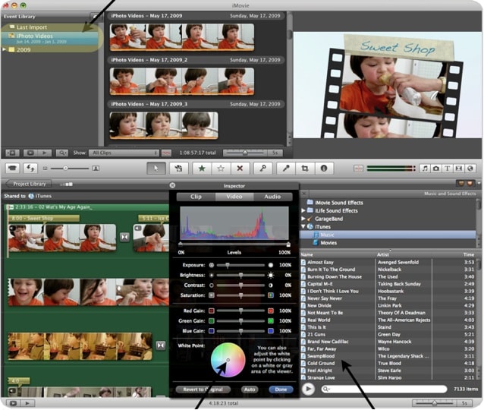Open the Project Library button
Image resolution: width=484 pixels, height=410 pixels.
tap(29, 184)
